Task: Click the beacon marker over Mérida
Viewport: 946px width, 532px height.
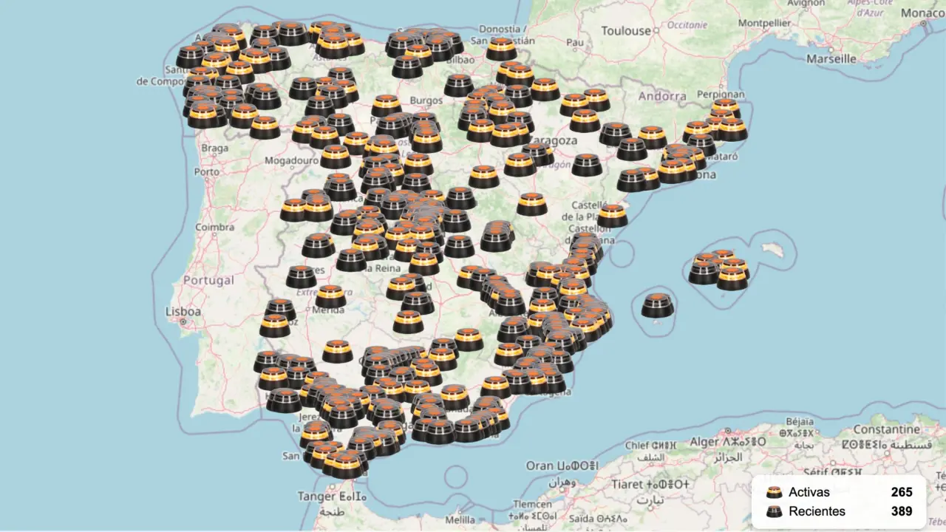Action: 330,296
